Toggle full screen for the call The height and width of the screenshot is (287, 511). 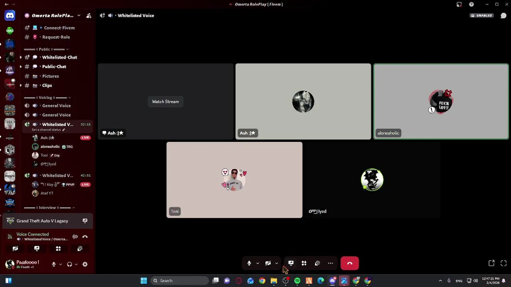tap(503, 263)
